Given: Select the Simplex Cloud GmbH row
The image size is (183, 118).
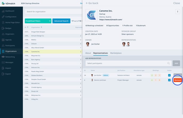Looking at the screenshot, I should click(x=53, y=79).
